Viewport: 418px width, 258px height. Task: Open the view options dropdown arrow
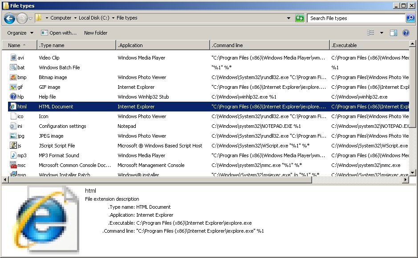(381, 33)
